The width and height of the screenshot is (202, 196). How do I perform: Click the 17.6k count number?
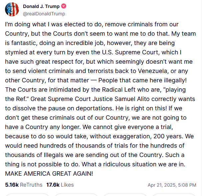[53, 185]
